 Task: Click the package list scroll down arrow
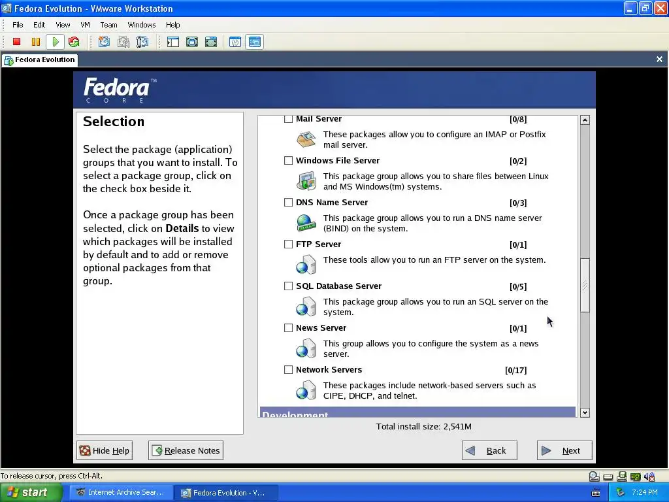point(585,413)
